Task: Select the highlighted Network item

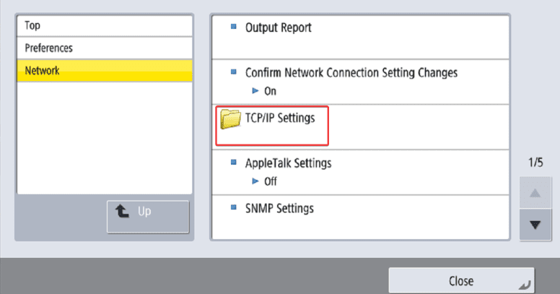Action: (105, 71)
